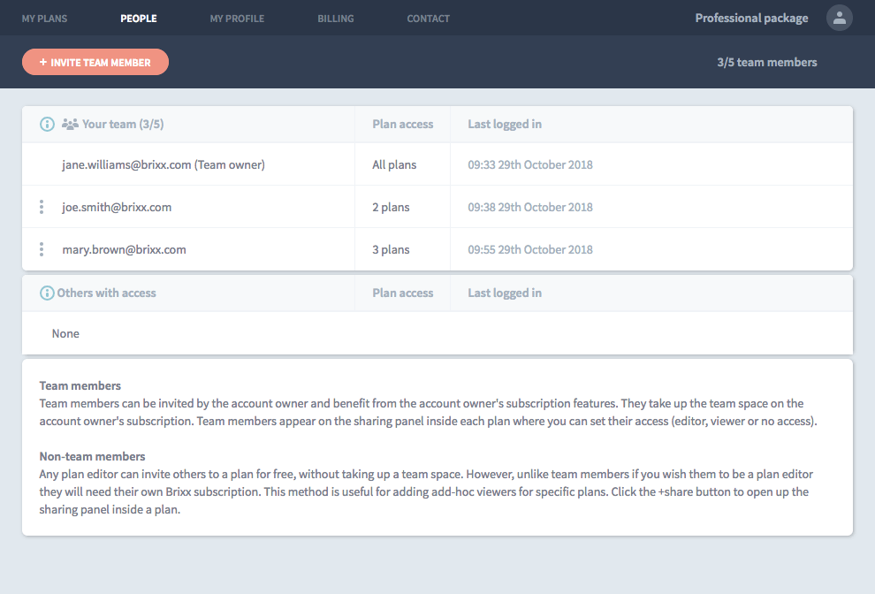Click 09:38 29th October 2018 timestamp

click(x=530, y=207)
